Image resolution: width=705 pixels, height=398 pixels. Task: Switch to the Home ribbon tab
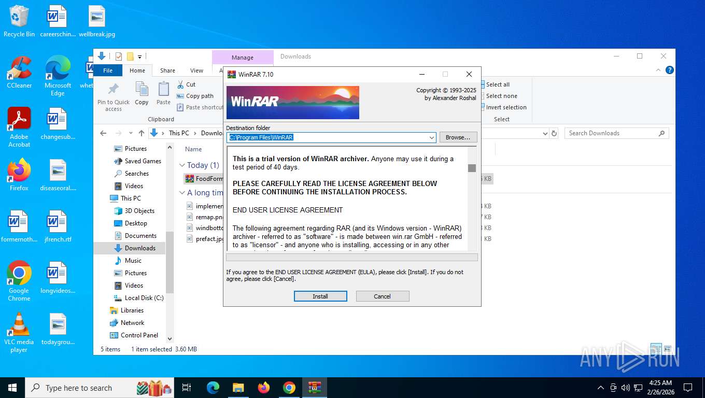[x=137, y=70]
